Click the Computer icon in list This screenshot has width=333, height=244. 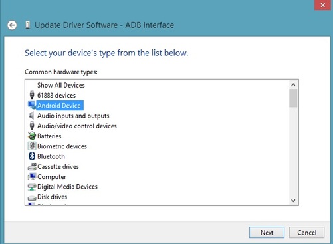click(32, 176)
